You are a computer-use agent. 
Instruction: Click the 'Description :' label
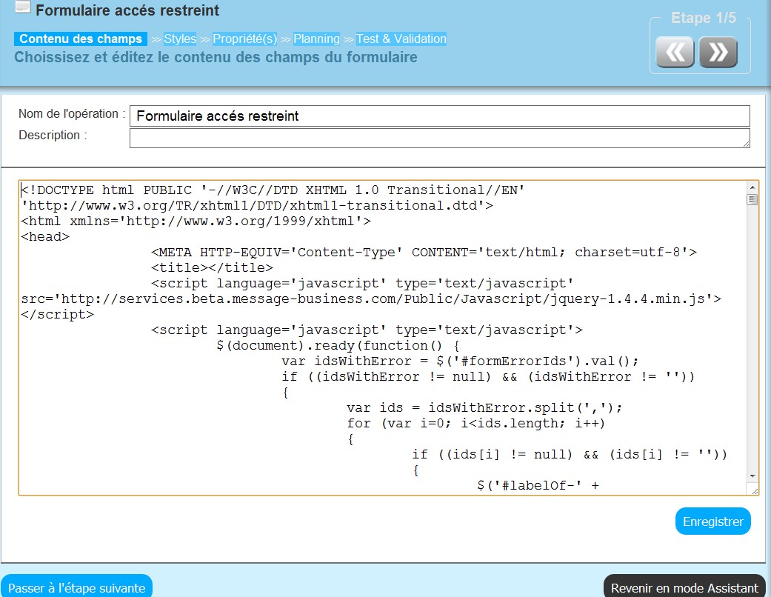pos(53,135)
